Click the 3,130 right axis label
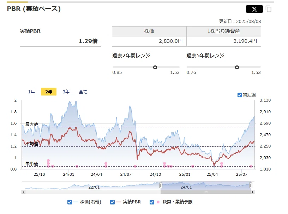The height and width of the screenshot is (214, 288). [x=265, y=100]
